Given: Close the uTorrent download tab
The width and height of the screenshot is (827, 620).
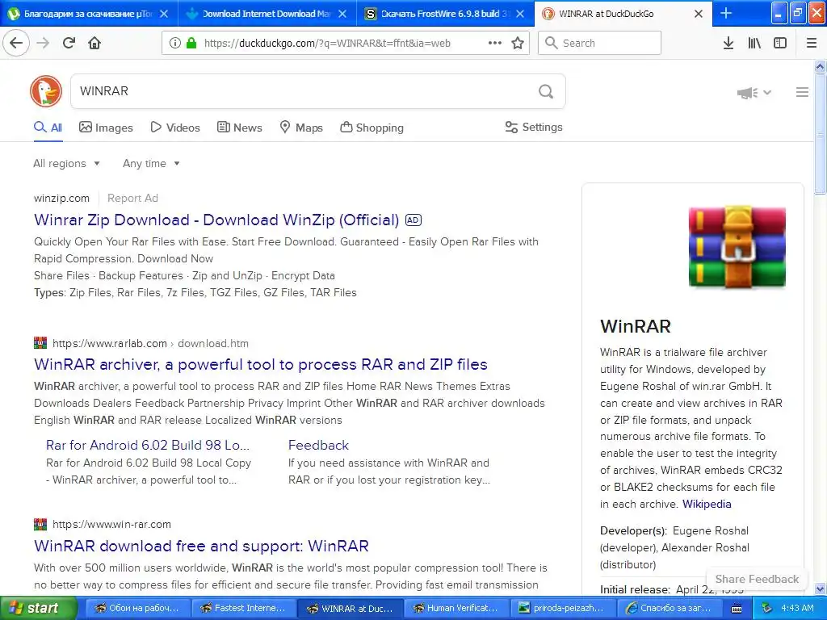Looking at the screenshot, I should click(x=164, y=14).
